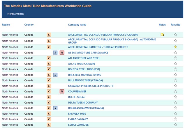Mark Associated Tube Canada (ATC) as favorite
The image size is (185, 128).
point(175,53)
